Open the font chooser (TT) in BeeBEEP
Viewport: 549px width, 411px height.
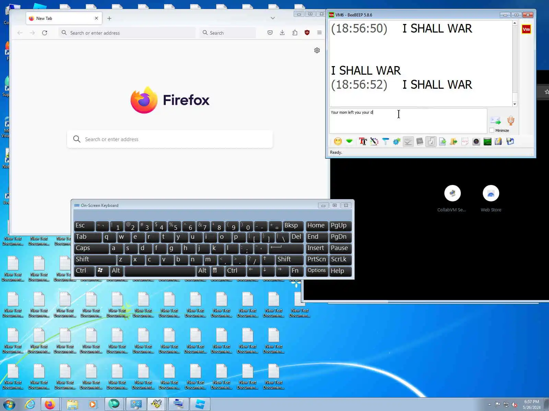(x=363, y=141)
